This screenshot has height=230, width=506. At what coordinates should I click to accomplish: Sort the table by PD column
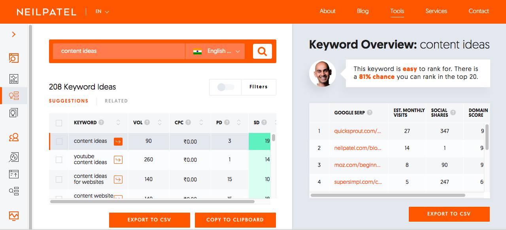point(240,123)
